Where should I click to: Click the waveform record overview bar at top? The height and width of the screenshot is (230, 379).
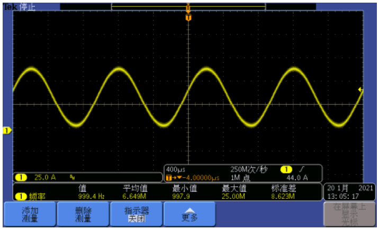point(188,7)
